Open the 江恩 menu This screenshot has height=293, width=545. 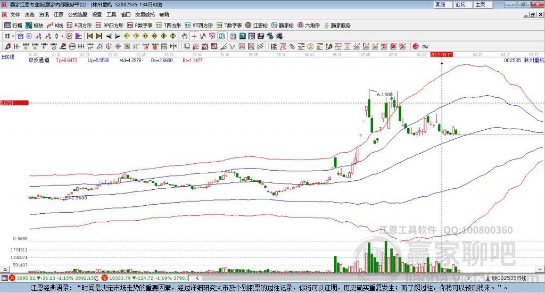[59, 14]
